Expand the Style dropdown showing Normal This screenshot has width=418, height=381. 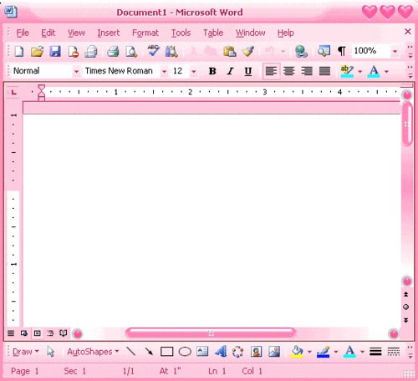tap(76, 72)
